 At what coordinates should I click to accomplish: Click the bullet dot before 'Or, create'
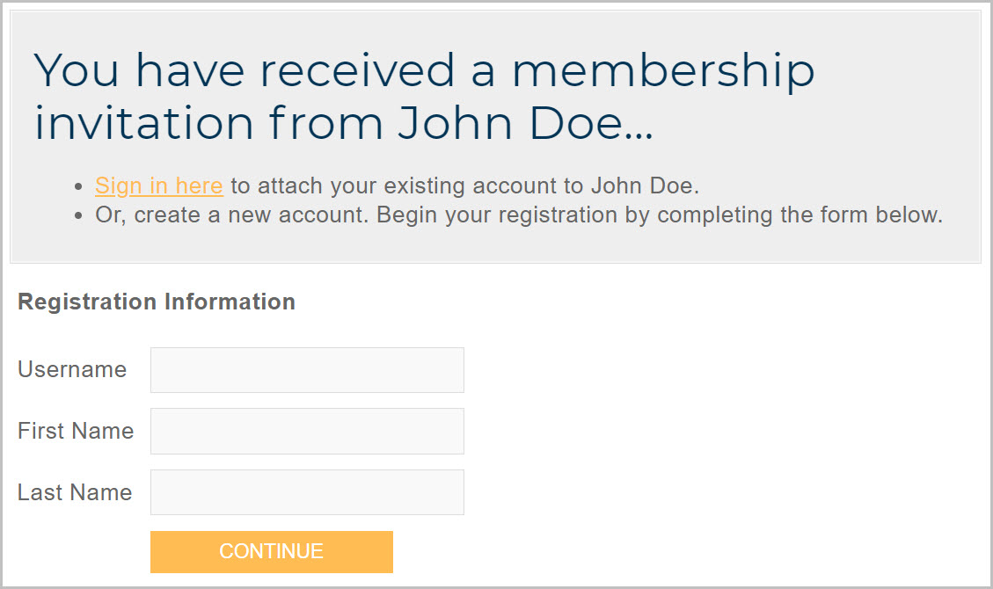coord(80,216)
